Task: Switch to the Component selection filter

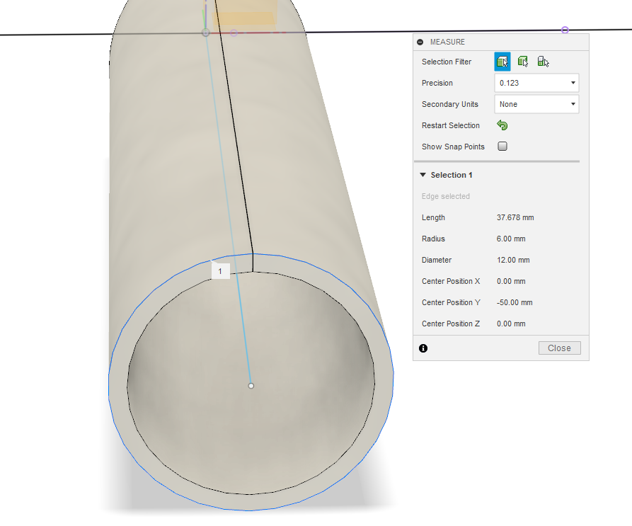Action: click(x=542, y=62)
